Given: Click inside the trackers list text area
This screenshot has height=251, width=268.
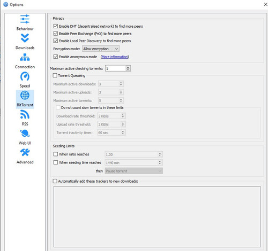Looking at the screenshot, I should [157, 217].
